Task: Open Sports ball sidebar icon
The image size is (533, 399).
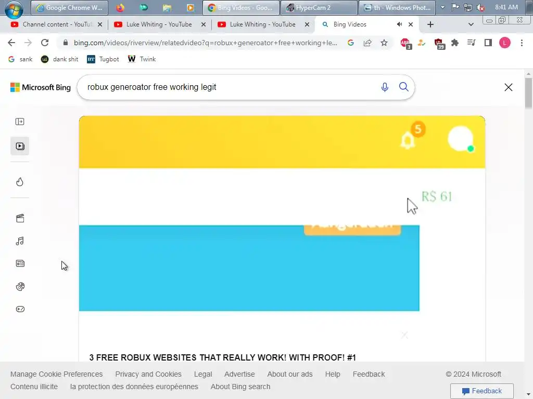Action: pos(20,287)
